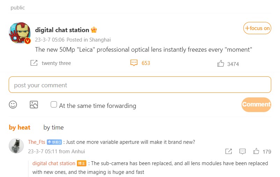Click the Iron Man avatar thumbnail
The height and width of the screenshot is (177, 280).
coord(20,34)
